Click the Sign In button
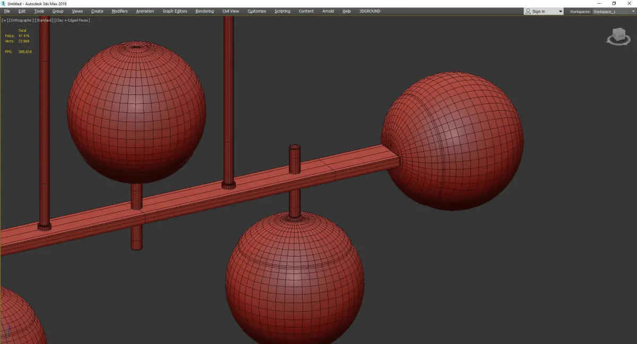 tap(539, 11)
